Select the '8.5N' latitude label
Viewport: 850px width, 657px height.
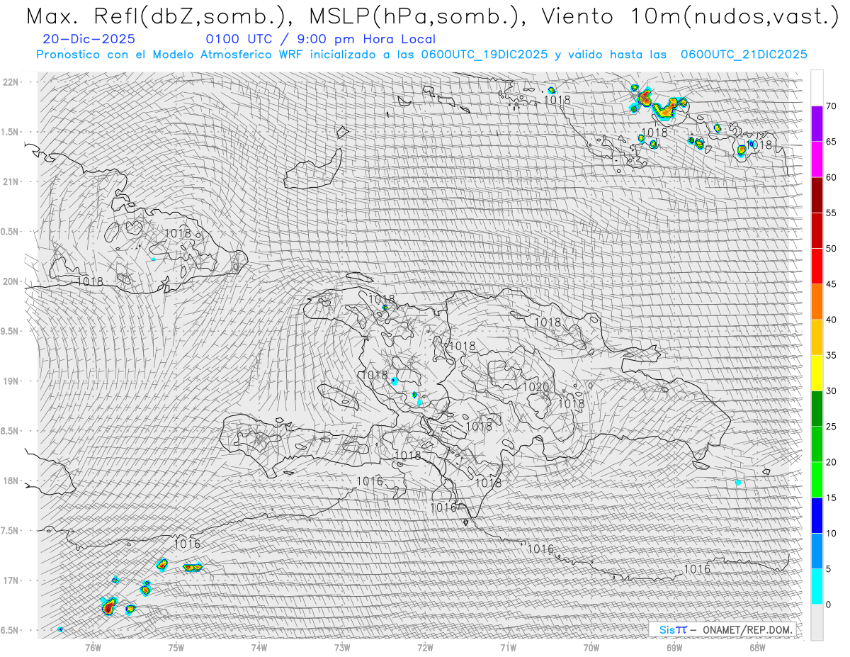pyautogui.click(x=10, y=431)
